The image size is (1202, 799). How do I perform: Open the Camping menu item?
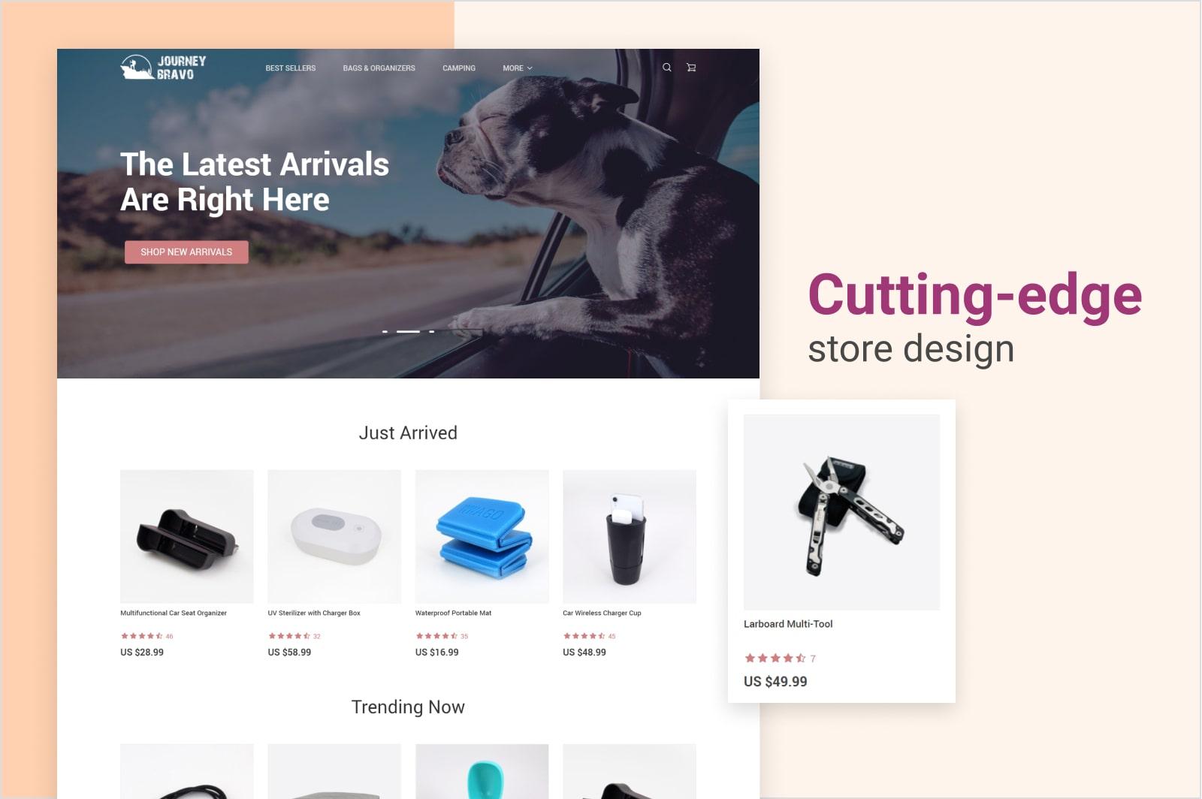459,68
